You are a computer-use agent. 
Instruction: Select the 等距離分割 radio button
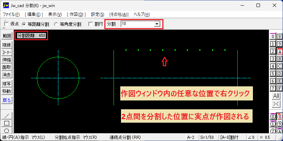point(24,24)
